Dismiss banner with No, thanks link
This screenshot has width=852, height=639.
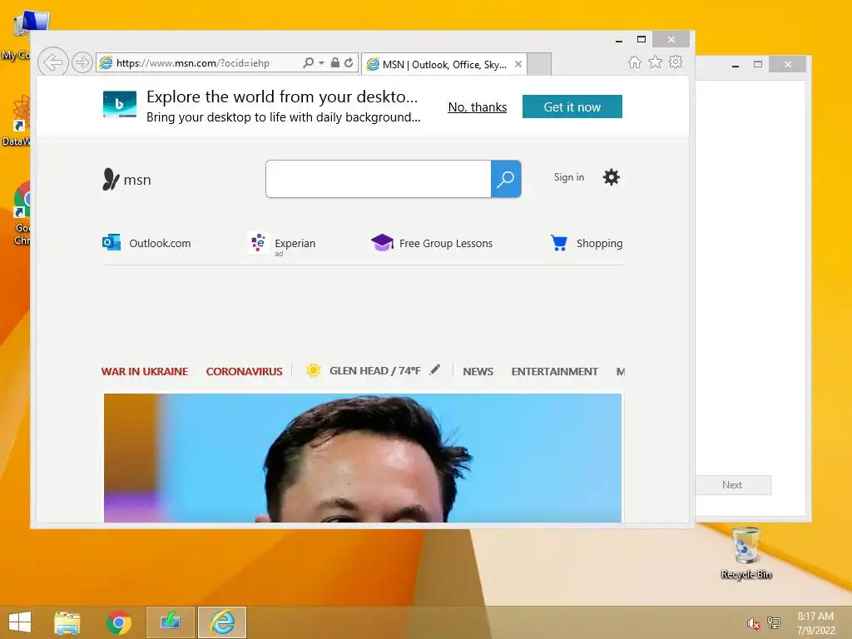pyautogui.click(x=477, y=107)
